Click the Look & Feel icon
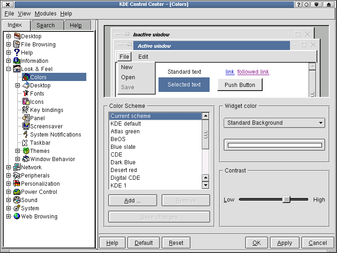337x253 pixels. tap(17, 69)
